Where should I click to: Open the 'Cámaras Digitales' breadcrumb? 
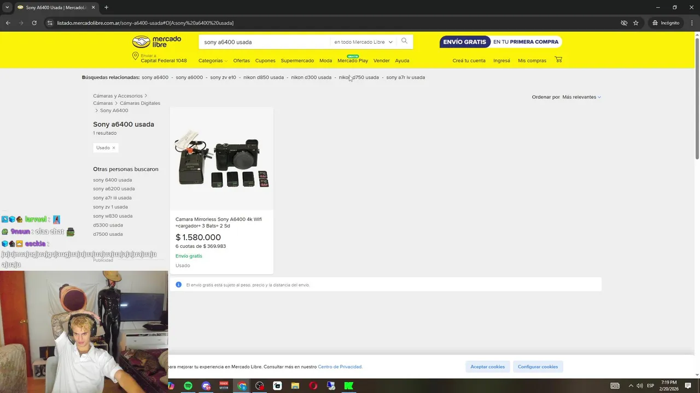point(140,103)
